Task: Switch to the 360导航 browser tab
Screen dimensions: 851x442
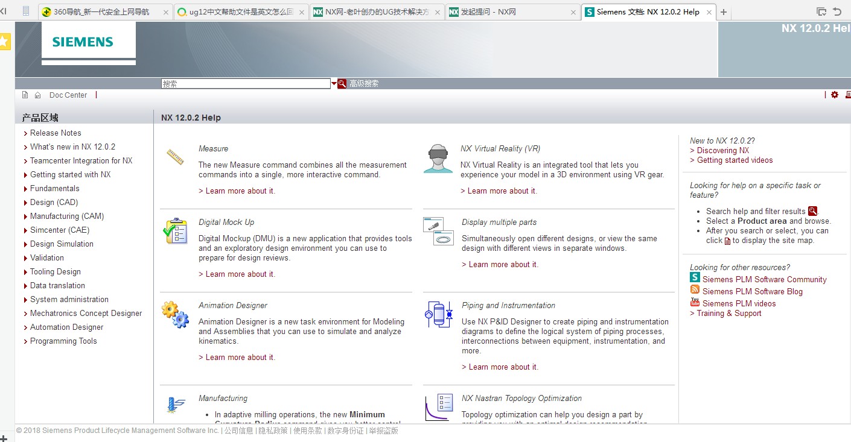Action: pyautogui.click(x=106, y=12)
